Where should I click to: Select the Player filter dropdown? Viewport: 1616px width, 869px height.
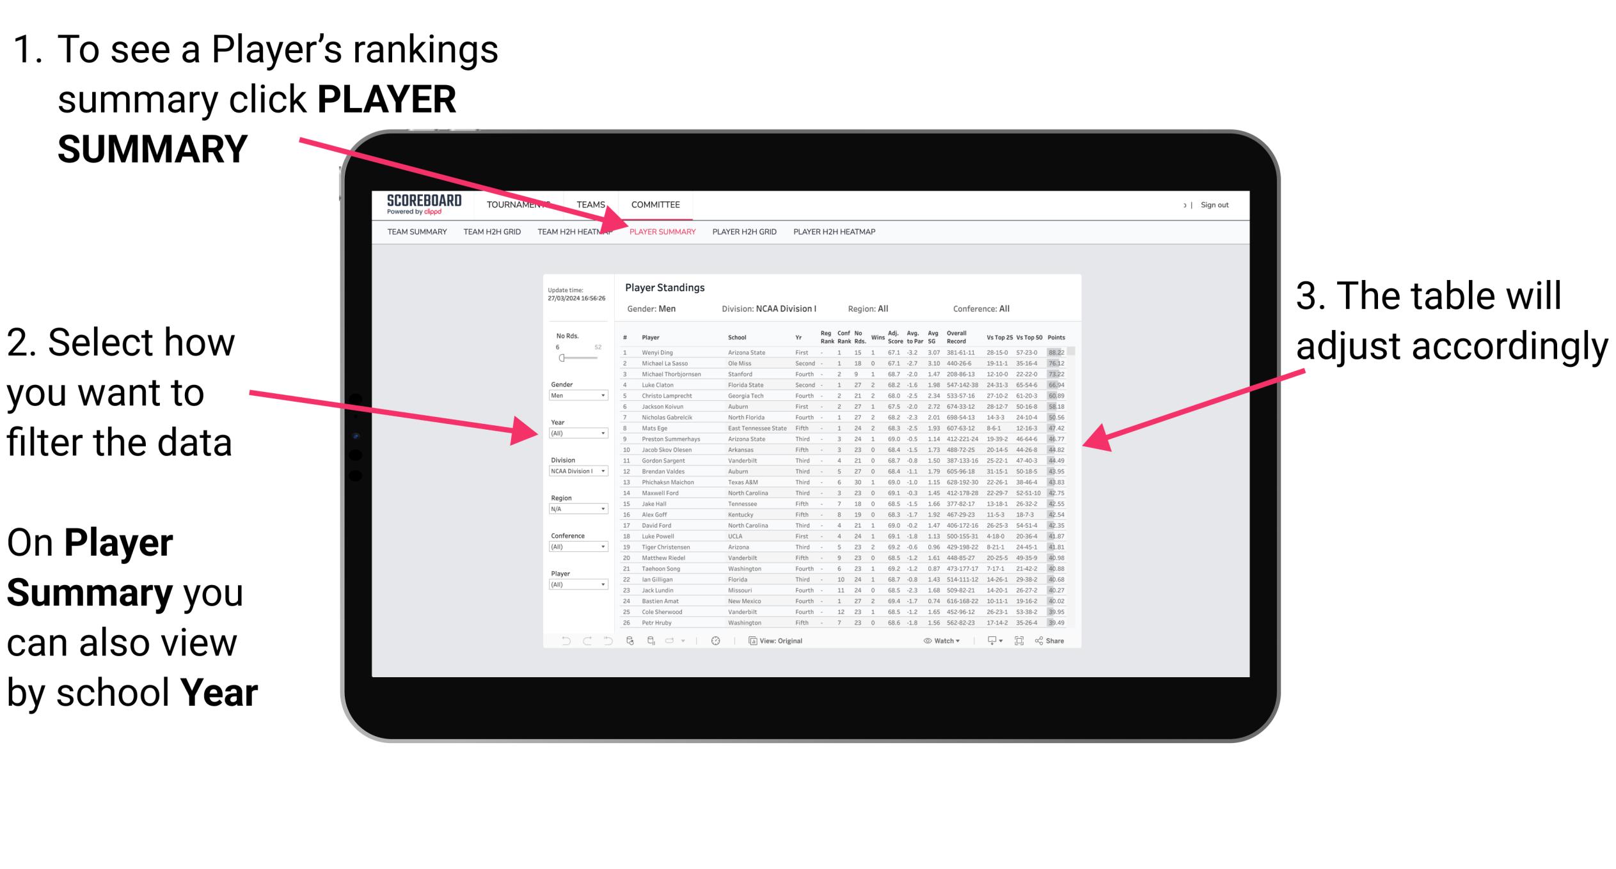585,585
